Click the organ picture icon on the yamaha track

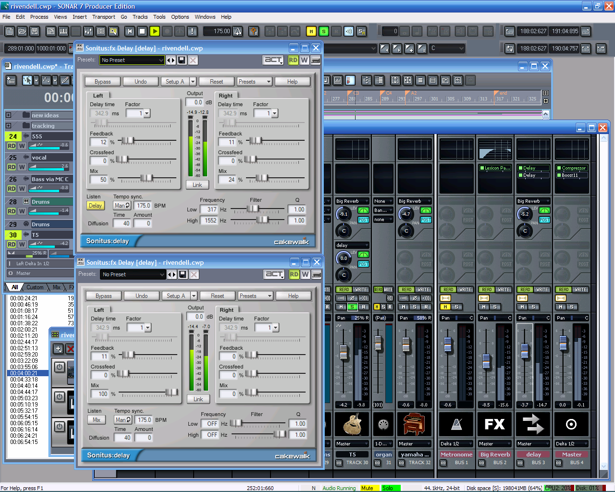point(414,424)
